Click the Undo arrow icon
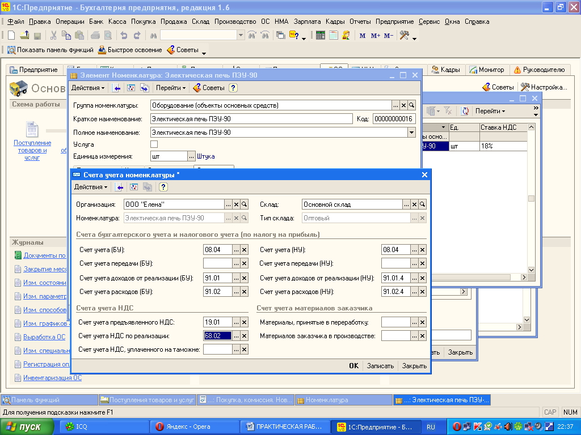Viewport: 581px width, 435px height. 124,36
